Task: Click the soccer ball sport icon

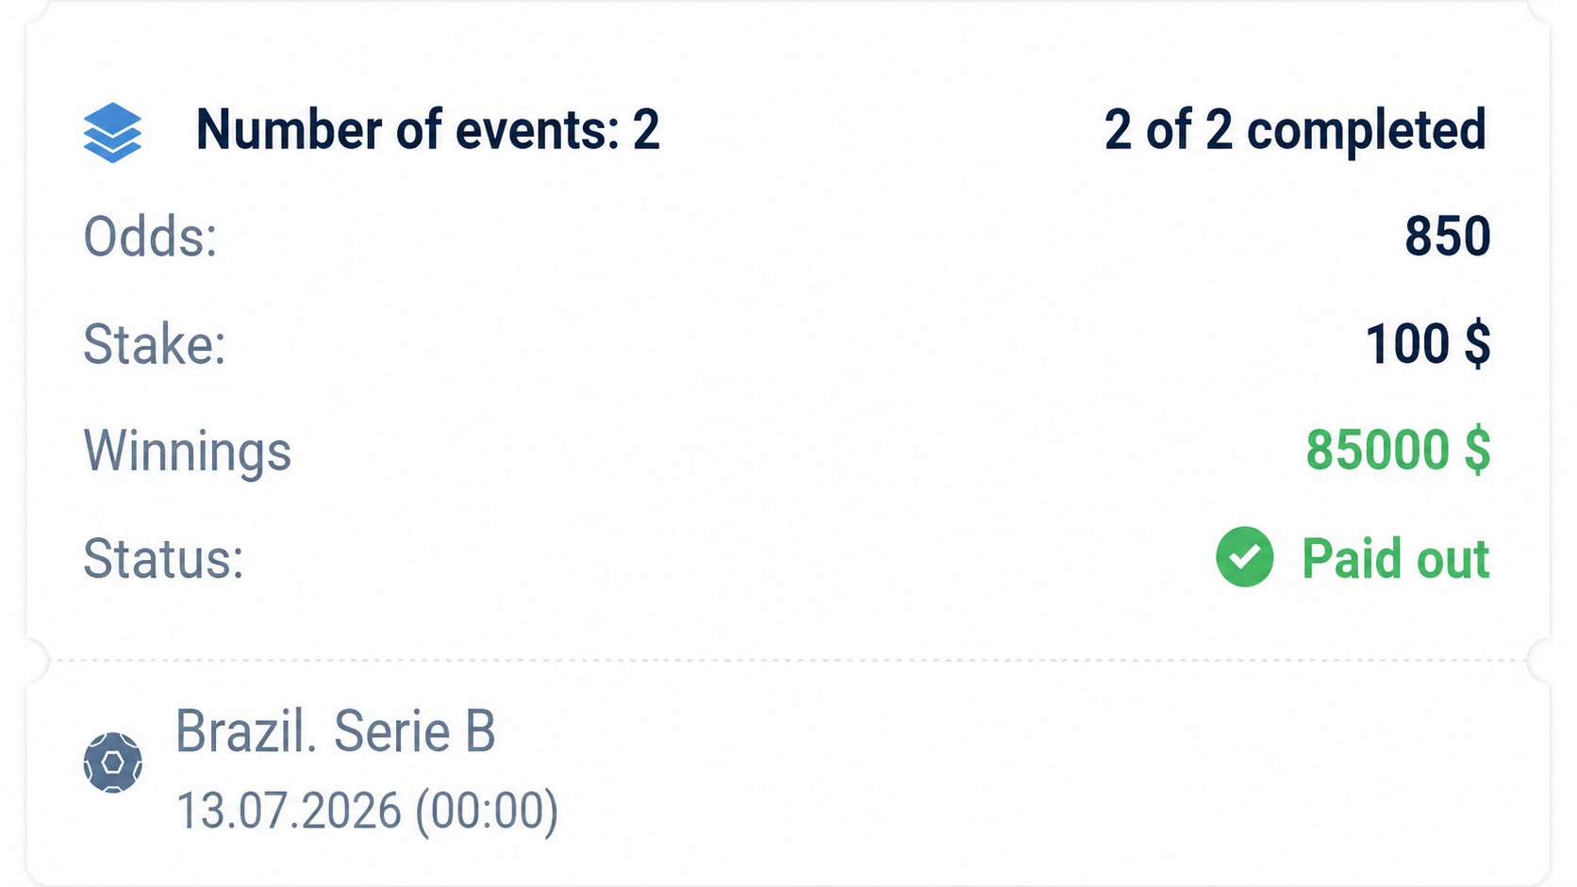Action: pos(113,763)
